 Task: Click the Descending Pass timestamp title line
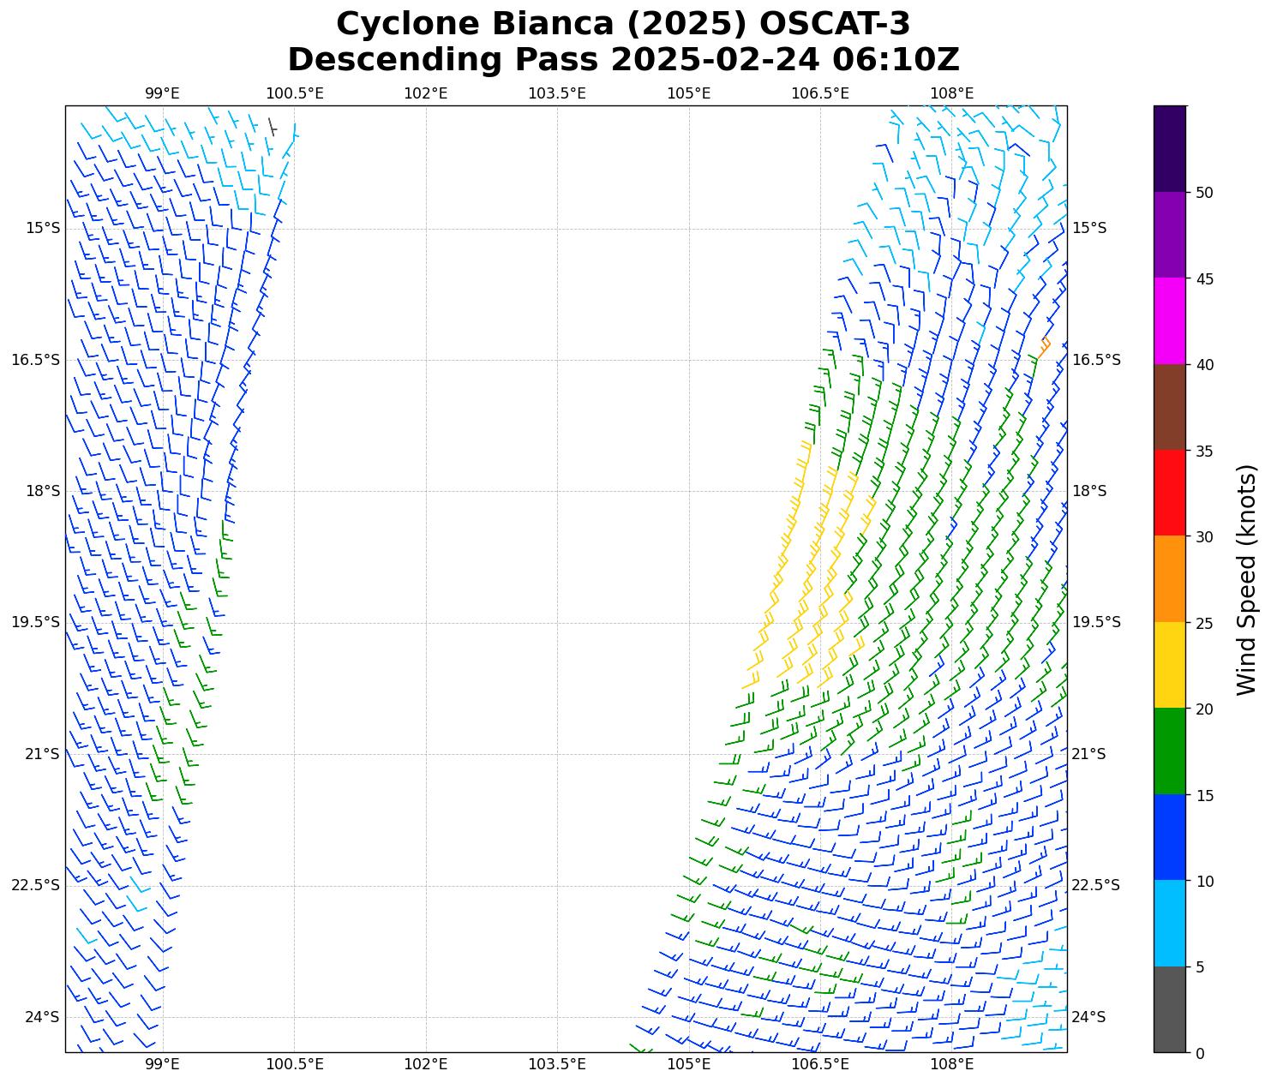click(623, 60)
